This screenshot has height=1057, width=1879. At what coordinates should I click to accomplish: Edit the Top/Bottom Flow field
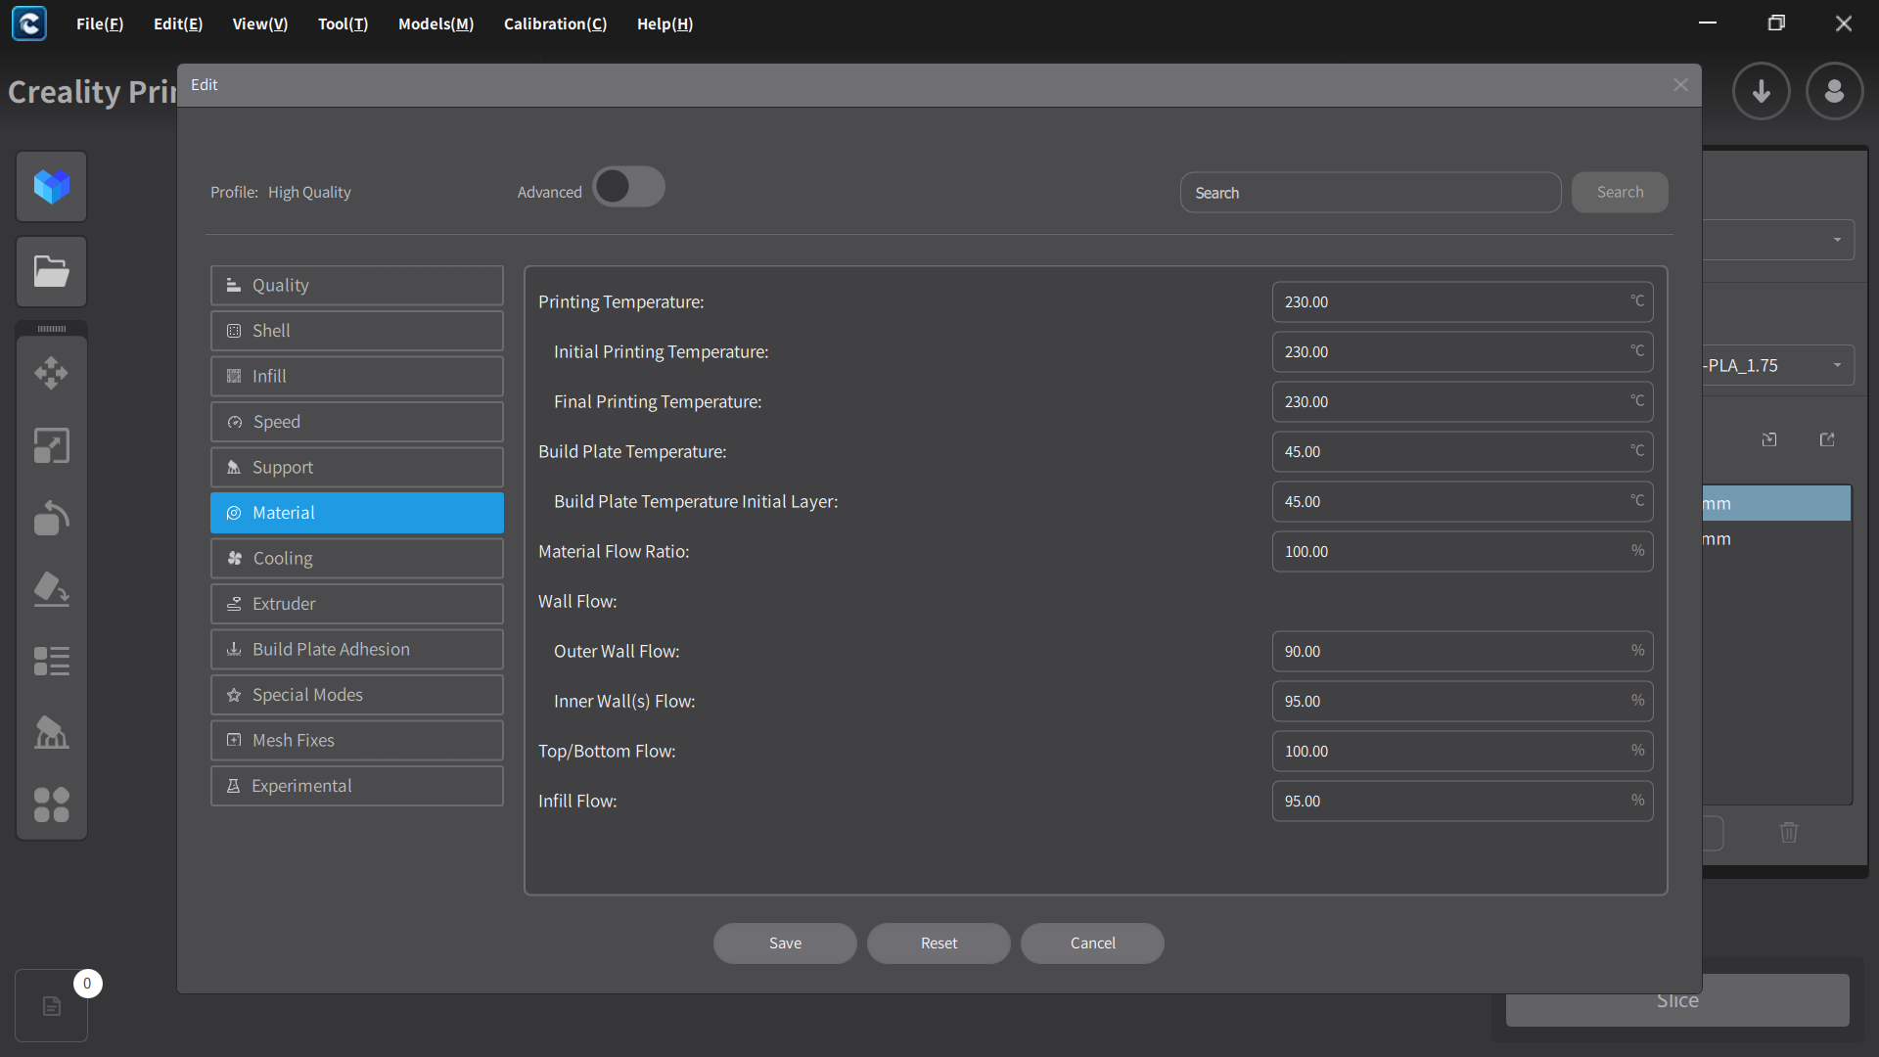(1462, 752)
